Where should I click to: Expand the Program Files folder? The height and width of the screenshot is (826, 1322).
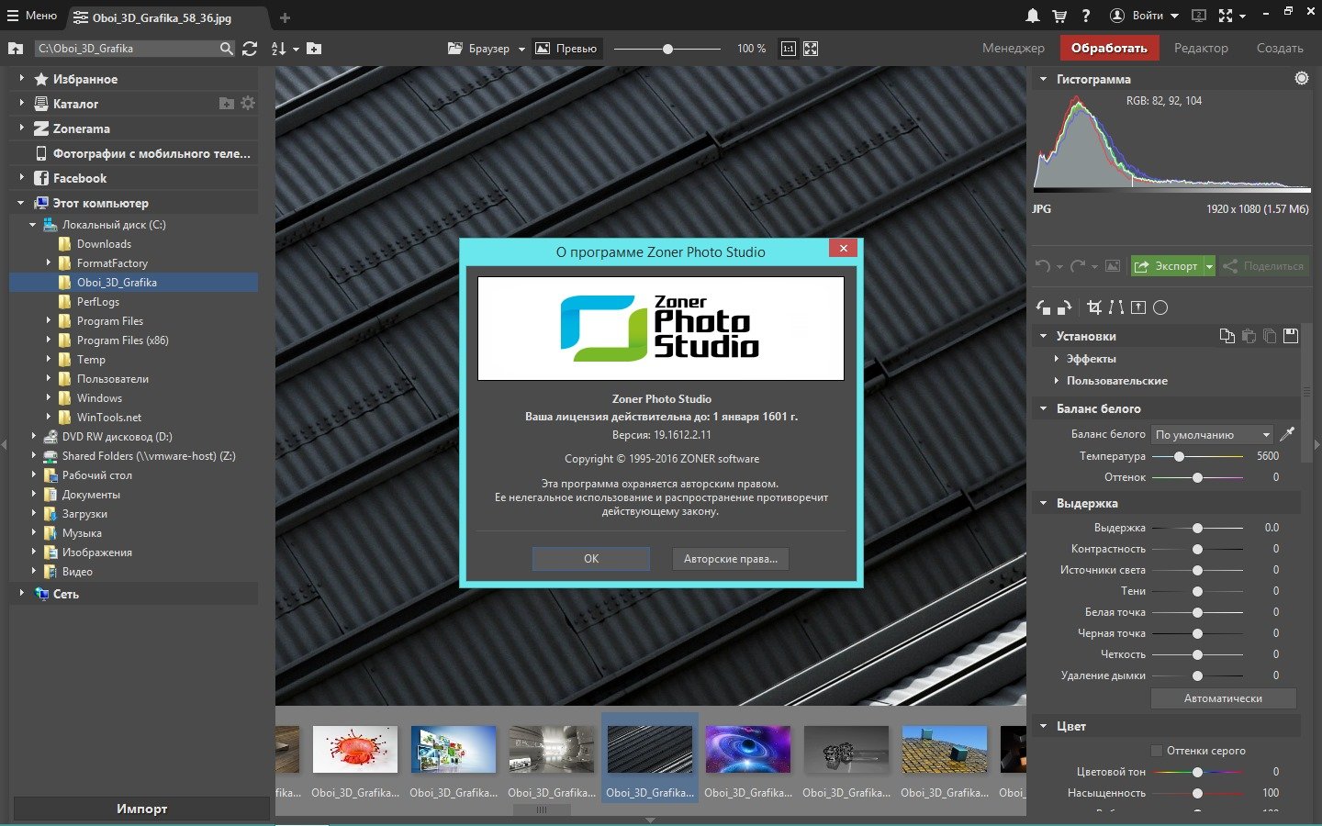(x=49, y=321)
